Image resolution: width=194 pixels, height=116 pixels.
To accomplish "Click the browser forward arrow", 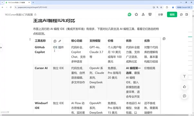I will pyautogui.click(x=6, y=7).
